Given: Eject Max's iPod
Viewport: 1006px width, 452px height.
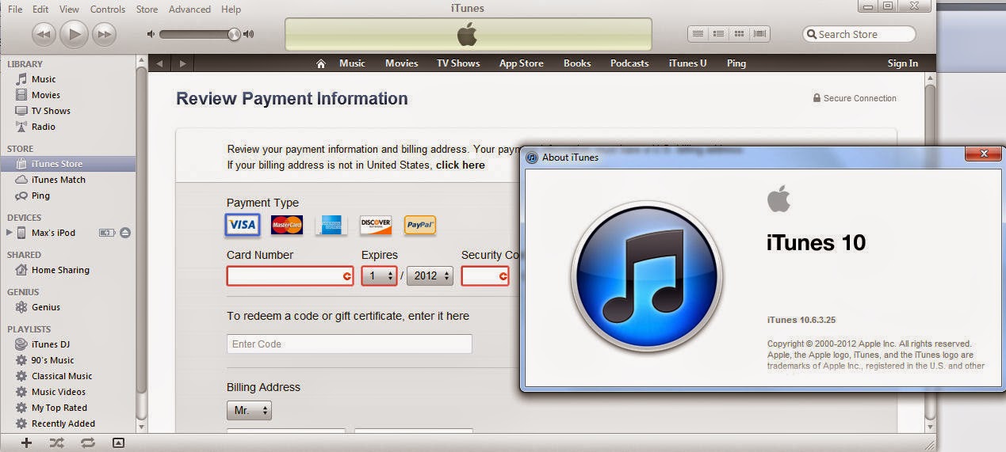Looking at the screenshot, I should coord(125,233).
